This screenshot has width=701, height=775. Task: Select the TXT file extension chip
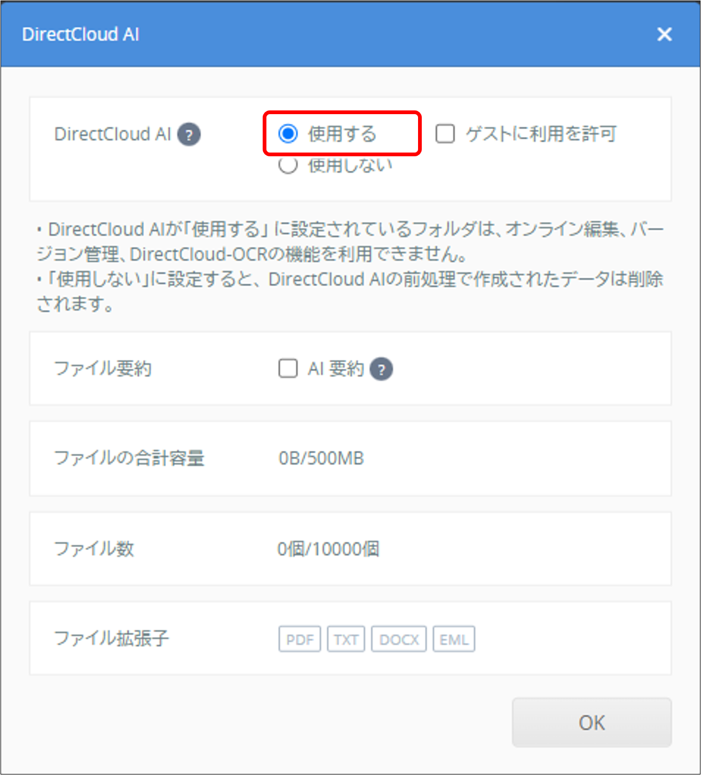pyautogui.click(x=345, y=638)
